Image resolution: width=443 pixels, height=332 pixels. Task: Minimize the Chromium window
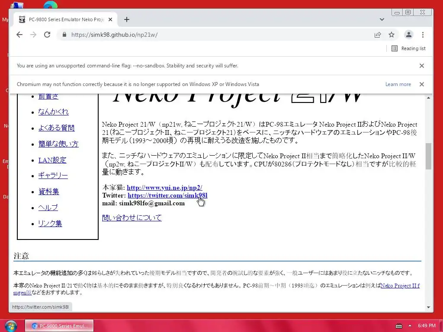(x=397, y=13)
